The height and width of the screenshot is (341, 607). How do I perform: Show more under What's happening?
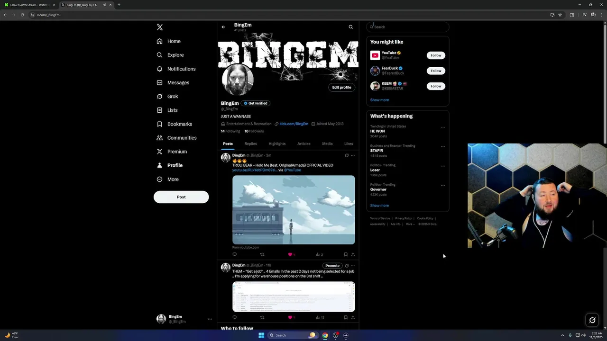pos(379,206)
